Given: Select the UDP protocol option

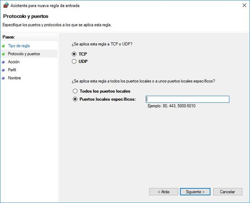Looking at the screenshot, I should (x=74, y=61).
